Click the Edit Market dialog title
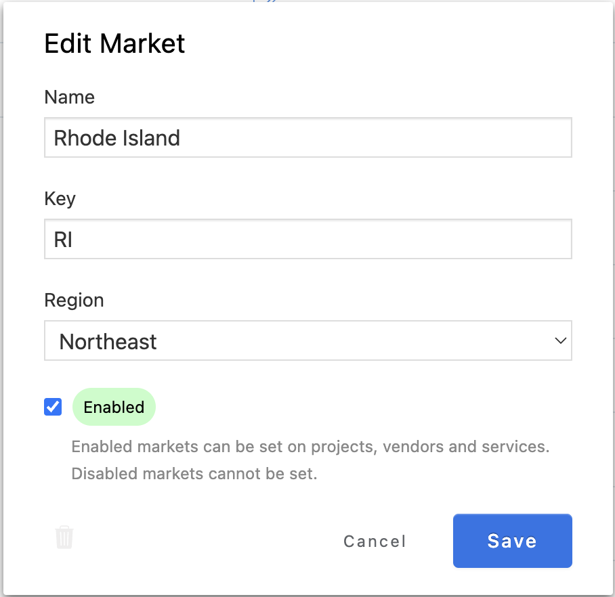The height and width of the screenshot is (597, 615). tap(114, 43)
